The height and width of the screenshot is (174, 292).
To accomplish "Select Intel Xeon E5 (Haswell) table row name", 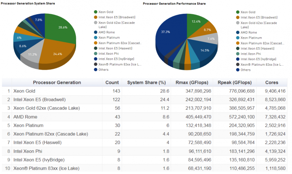I will click(x=38, y=143).
